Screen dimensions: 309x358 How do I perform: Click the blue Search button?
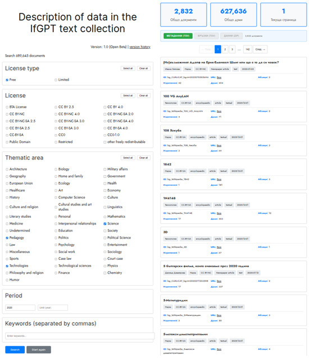click(15, 350)
